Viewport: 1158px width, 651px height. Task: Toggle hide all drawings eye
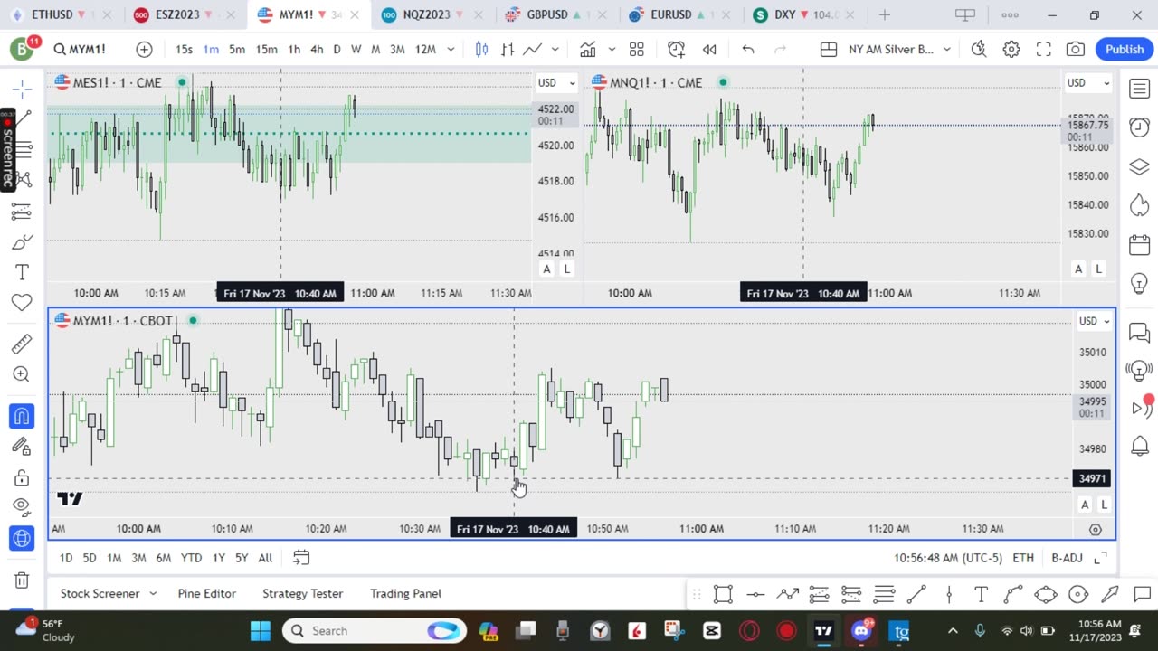coord(23,507)
